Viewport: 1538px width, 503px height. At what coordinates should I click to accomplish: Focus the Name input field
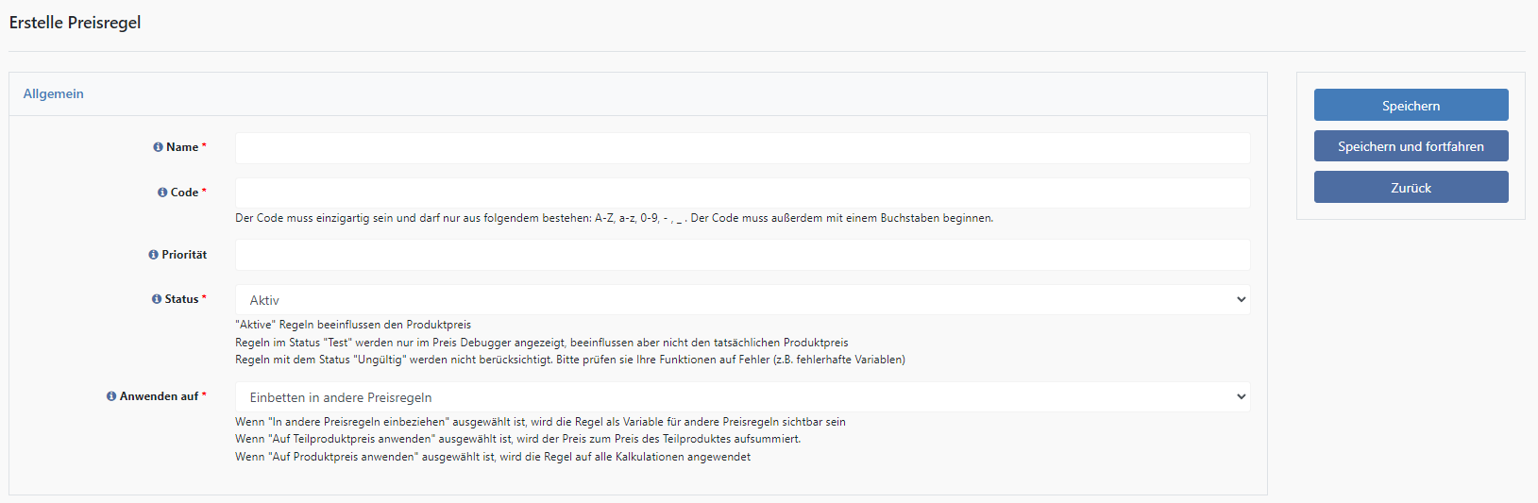[x=742, y=148]
